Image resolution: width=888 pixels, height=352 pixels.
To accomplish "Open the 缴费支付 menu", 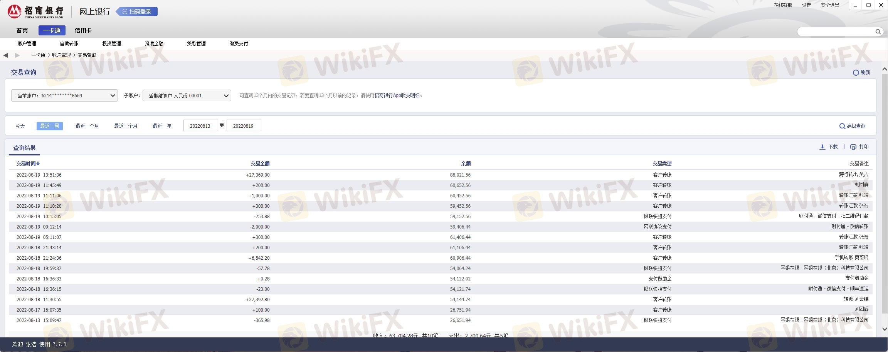I will click(x=239, y=43).
